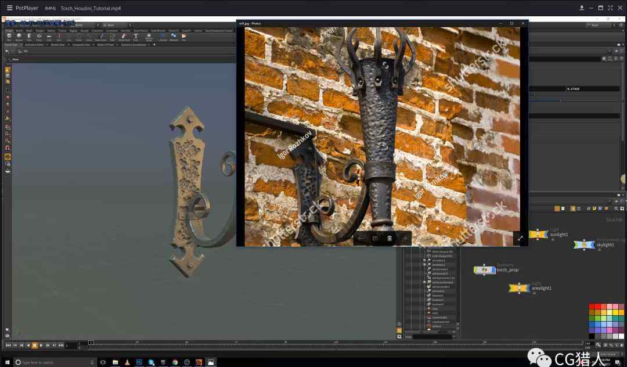
Task: Select the Sphere shelf tool
Action: 19,37
